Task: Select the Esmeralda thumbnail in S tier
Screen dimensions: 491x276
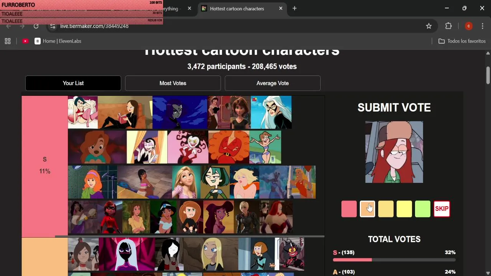Action: pyautogui.click(x=83, y=217)
